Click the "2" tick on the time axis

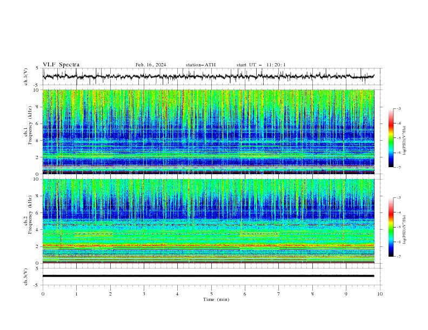pos(110,294)
